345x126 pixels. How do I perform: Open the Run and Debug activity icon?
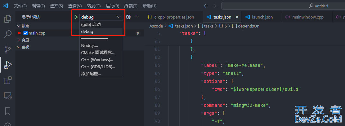(8, 65)
